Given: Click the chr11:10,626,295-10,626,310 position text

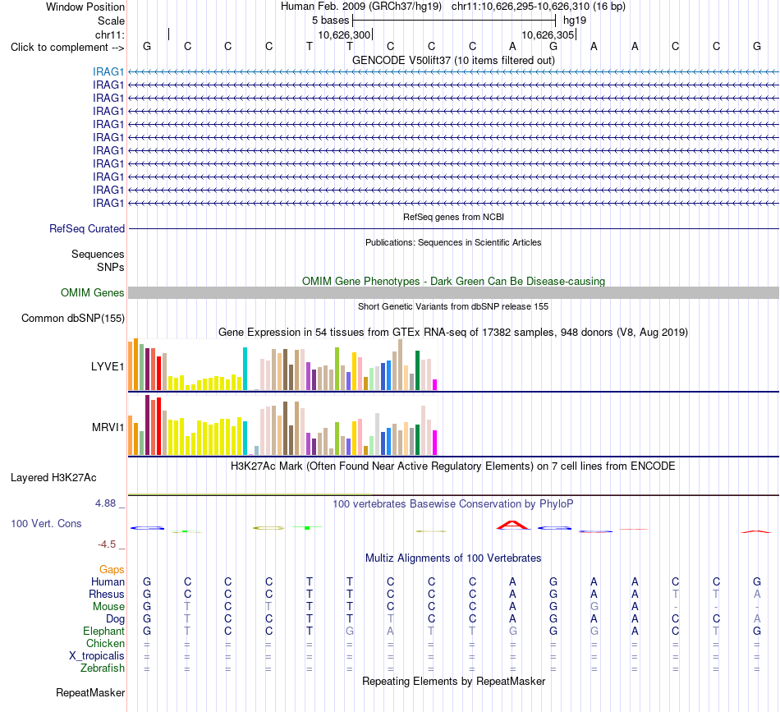Looking at the screenshot, I should [539, 7].
